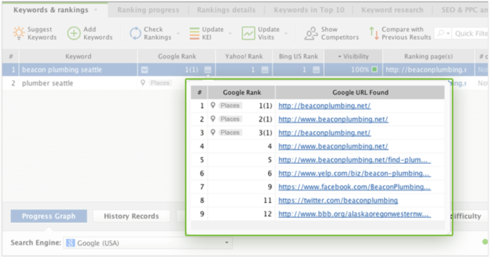Click the Places pin icon in popup row 3
Screen dimensions: 490x257
pos(213,132)
